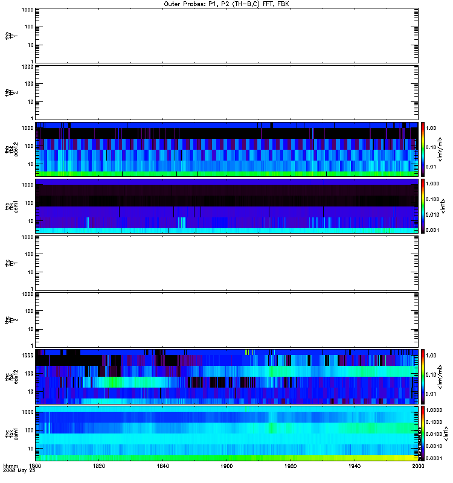Click the "hhmm" axis unit label
The image size is (453, 483).
tap(10, 465)
